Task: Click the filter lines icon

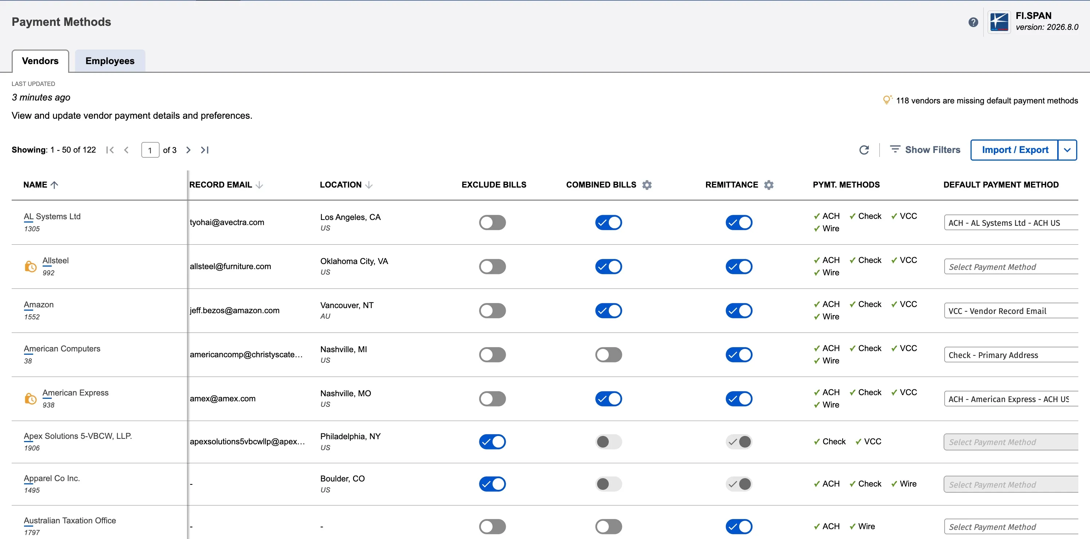Action: 895,149
